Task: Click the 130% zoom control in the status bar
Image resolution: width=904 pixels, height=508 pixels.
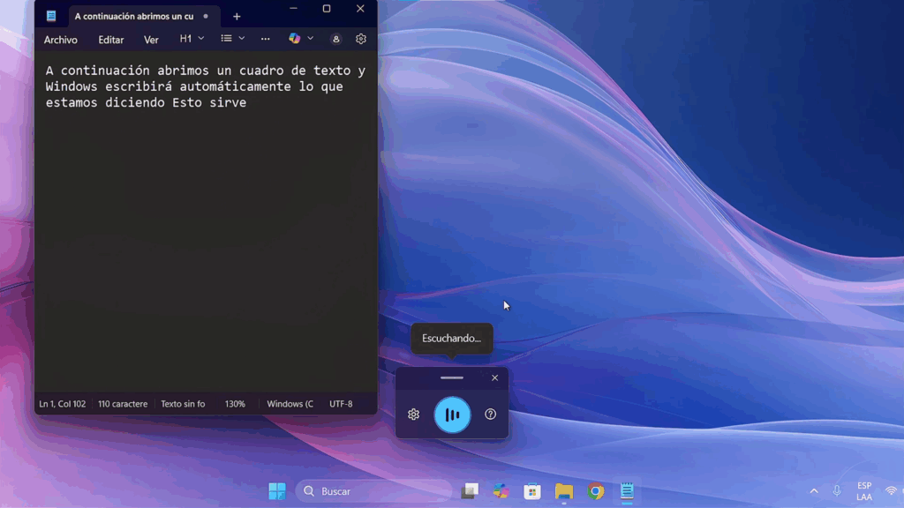Action: point(235,403)
